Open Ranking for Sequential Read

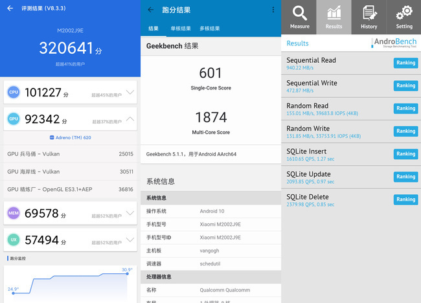[405, 63]
